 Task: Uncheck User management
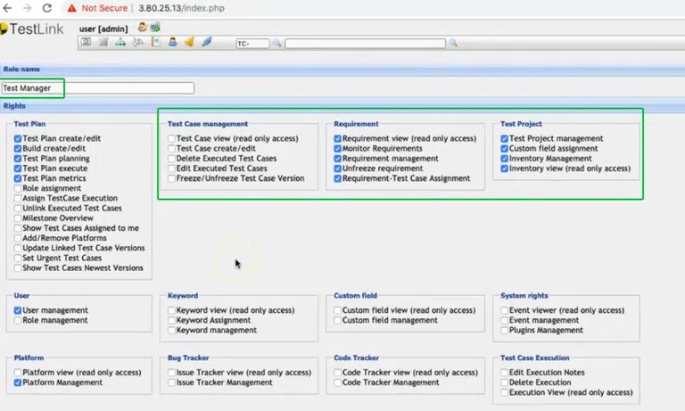pyautogui.click(x=18, y=310)
